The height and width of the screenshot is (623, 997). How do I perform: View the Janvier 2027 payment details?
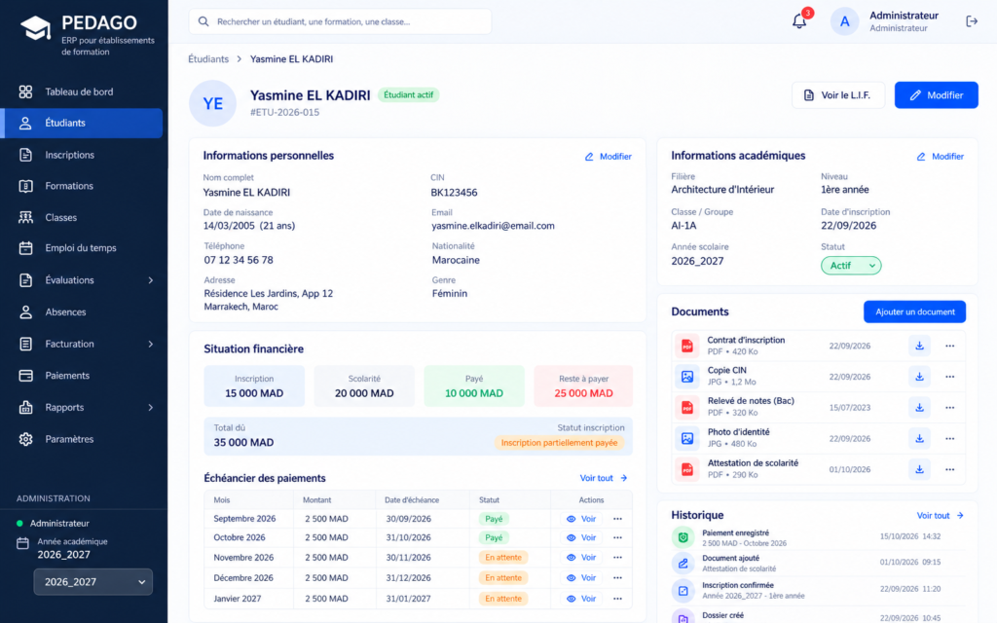581,599
